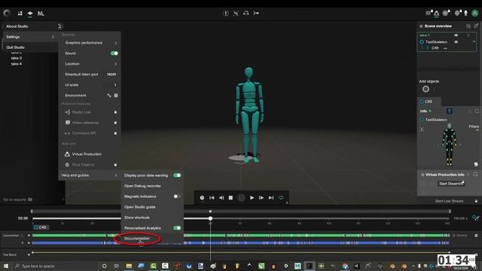Select take-4 in recordings list

tap(17, 64)
